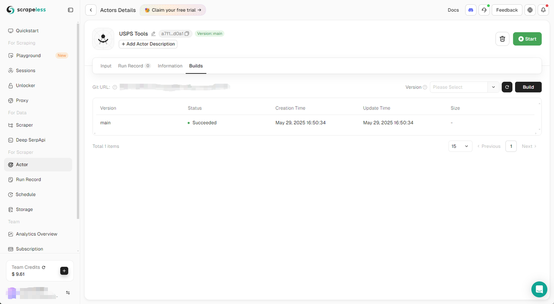The width and height of the screenshot is (554, 304).
Task: Select Actor in sidebar
Action: pos(38,165)
